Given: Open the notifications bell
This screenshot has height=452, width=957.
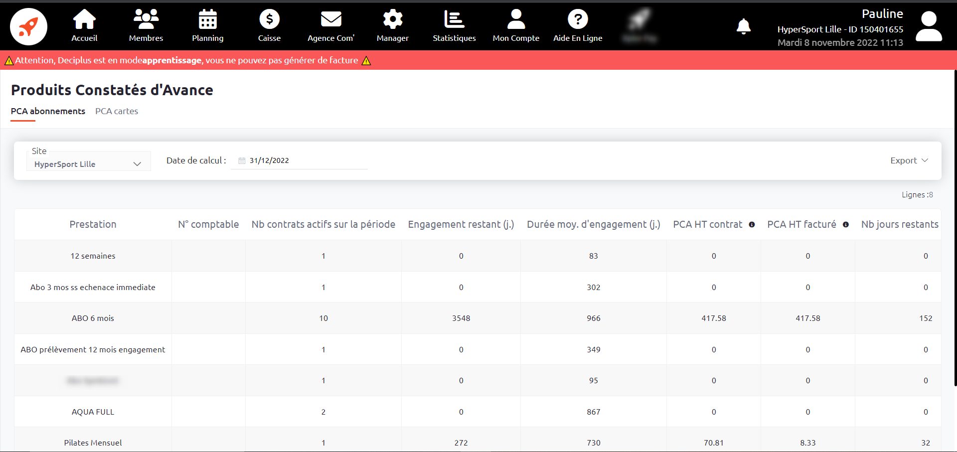Looking at the screenshot, I should pyautogui.click(x=743, y=26).
